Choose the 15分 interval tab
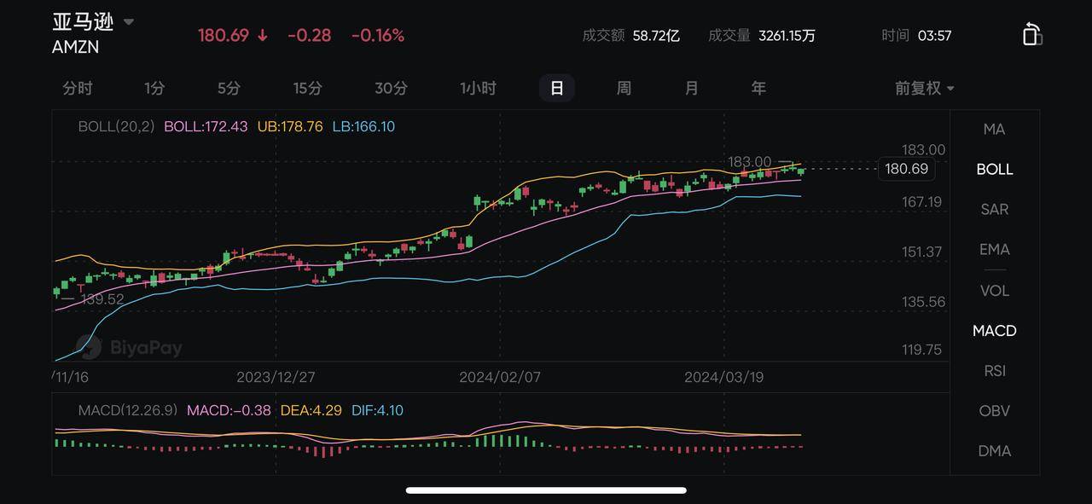The image size is (1092, 504). coord(308,88)
